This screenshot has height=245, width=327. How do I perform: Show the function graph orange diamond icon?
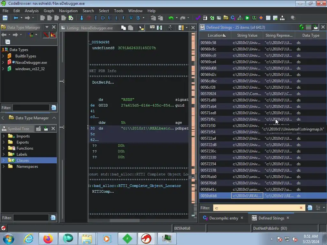pyautogui.click(x=261, y=18)
